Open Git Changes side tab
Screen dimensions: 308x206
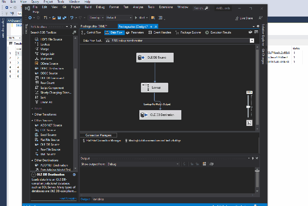pos(263,56)
